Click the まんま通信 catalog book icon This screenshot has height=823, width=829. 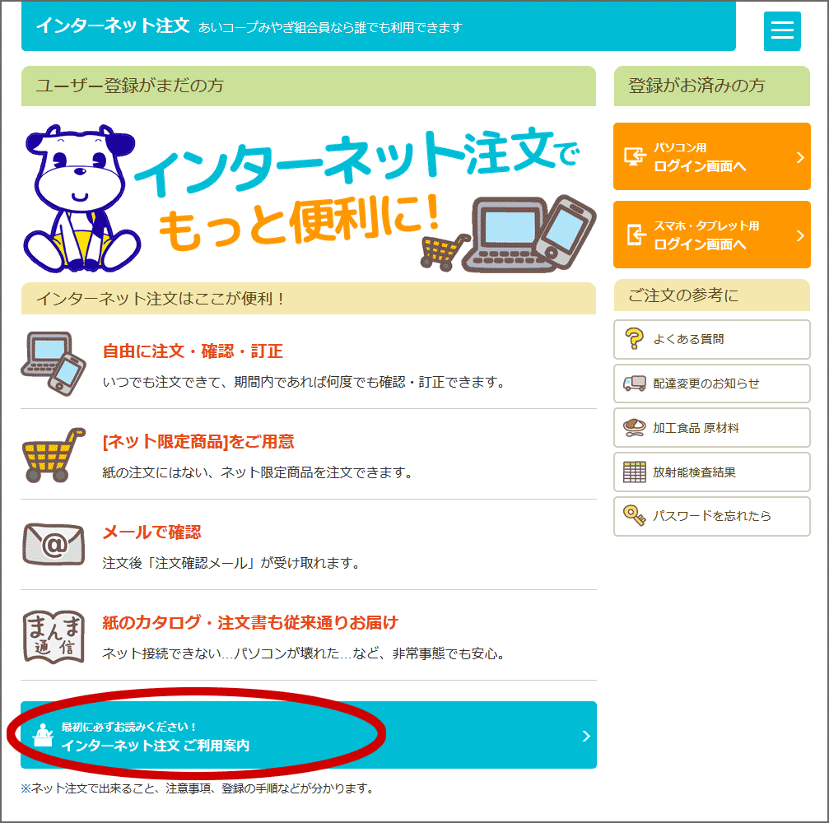pos(54,637)
